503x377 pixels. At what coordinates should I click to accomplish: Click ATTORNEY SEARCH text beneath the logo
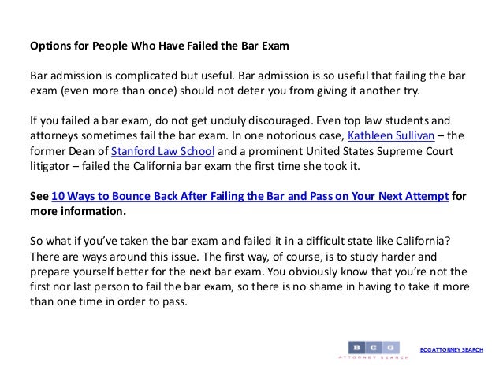pyautogui.click(x=374, y=357)
